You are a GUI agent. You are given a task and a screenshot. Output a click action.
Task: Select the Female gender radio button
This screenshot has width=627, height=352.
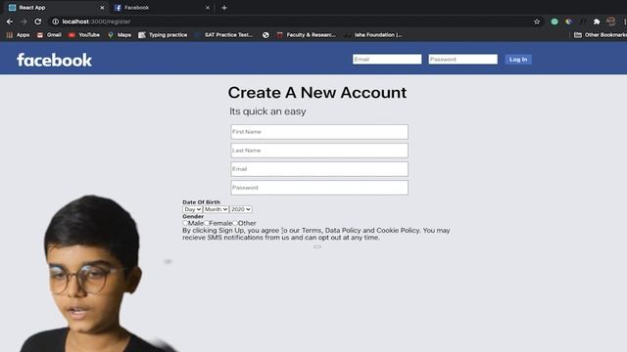click(x=207, y=223)
